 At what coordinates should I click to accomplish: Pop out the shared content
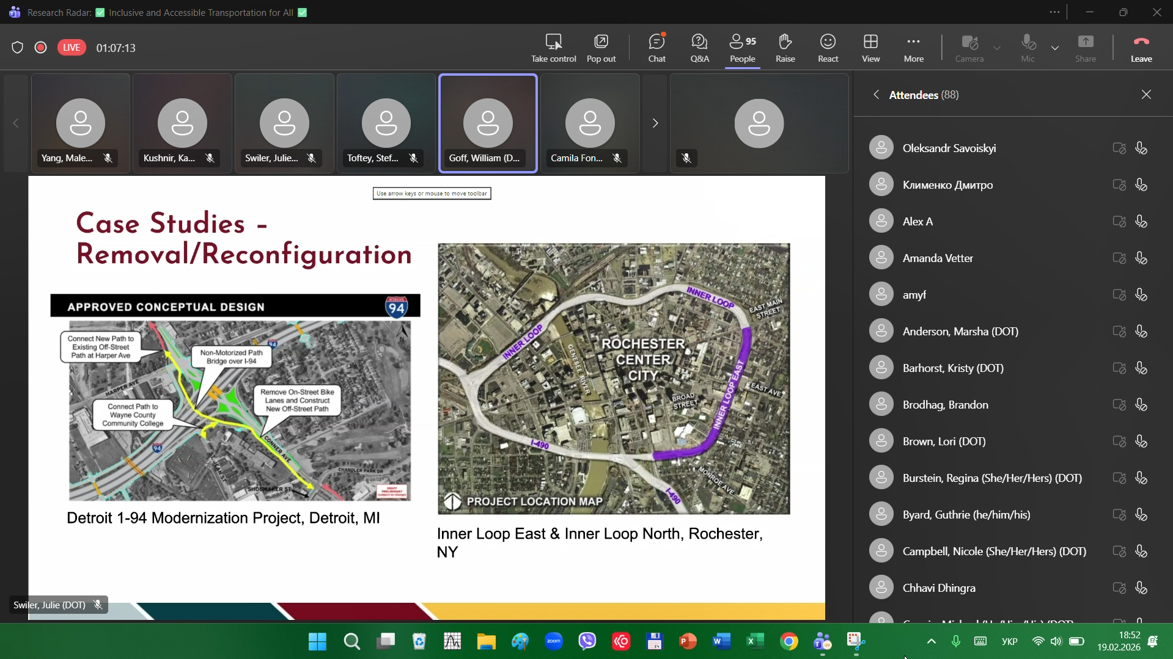click(x=601, y=48)
